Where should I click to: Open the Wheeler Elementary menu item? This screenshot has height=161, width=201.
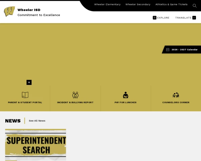coord(107,4)
